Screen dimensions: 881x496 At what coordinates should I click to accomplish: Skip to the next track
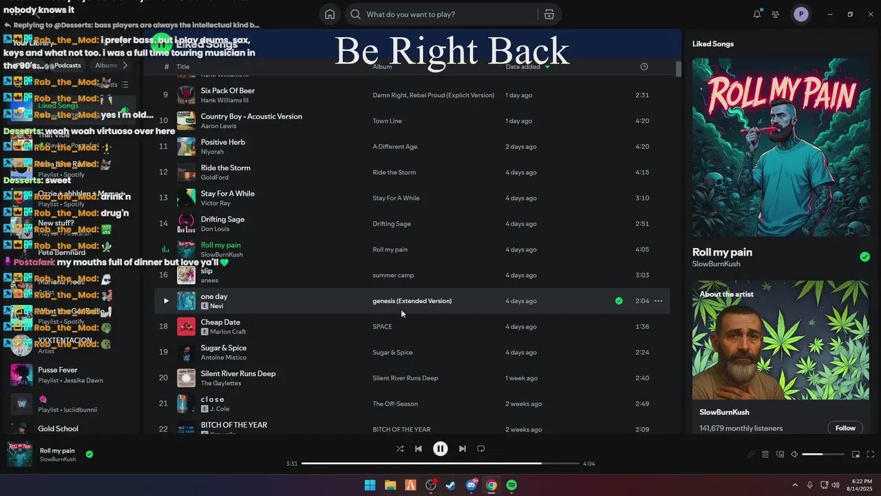463,448
